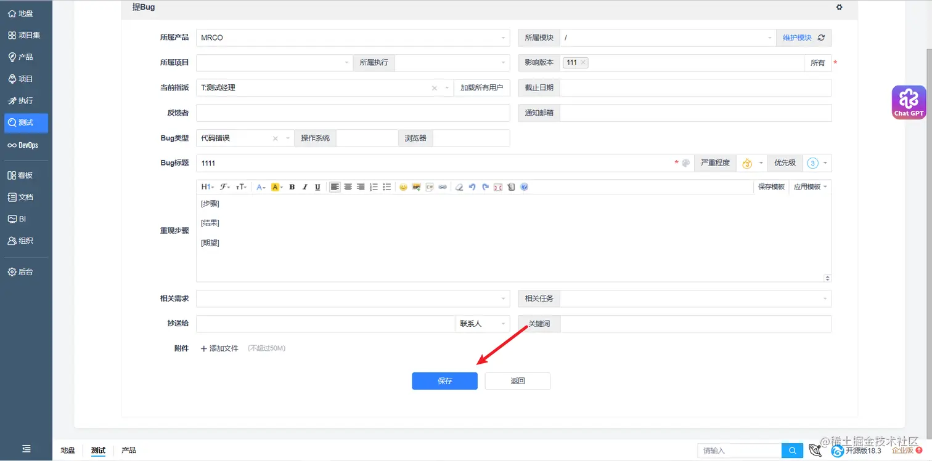Click the 维护模块 link
Screen dimensions: 932x461
click(797, 38)
